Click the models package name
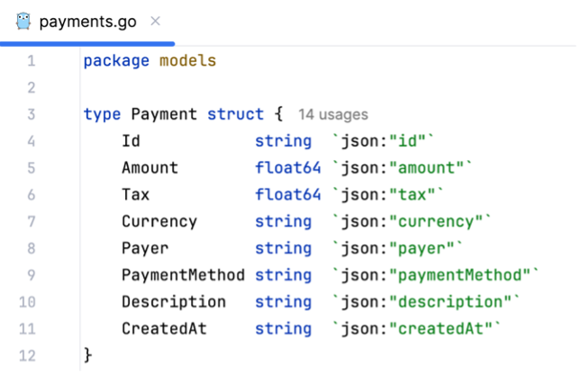The width and height of the screenshot is (580, 373). pos(187,60)
